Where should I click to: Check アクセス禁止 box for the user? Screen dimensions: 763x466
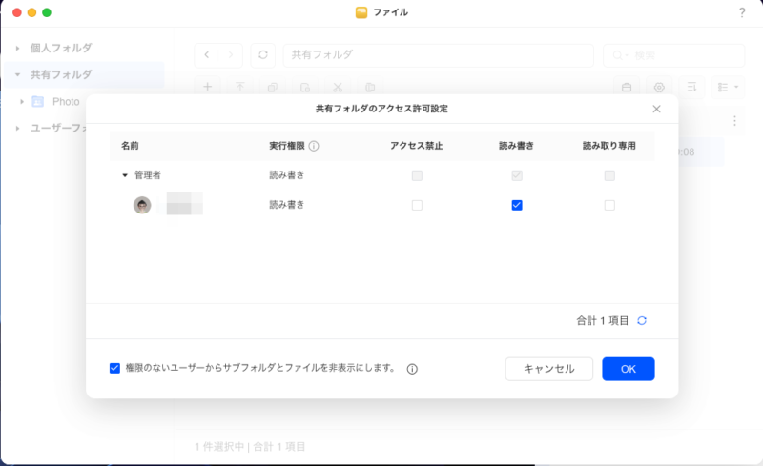417,205
